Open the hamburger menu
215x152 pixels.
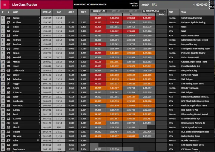[x=4, y=4]
